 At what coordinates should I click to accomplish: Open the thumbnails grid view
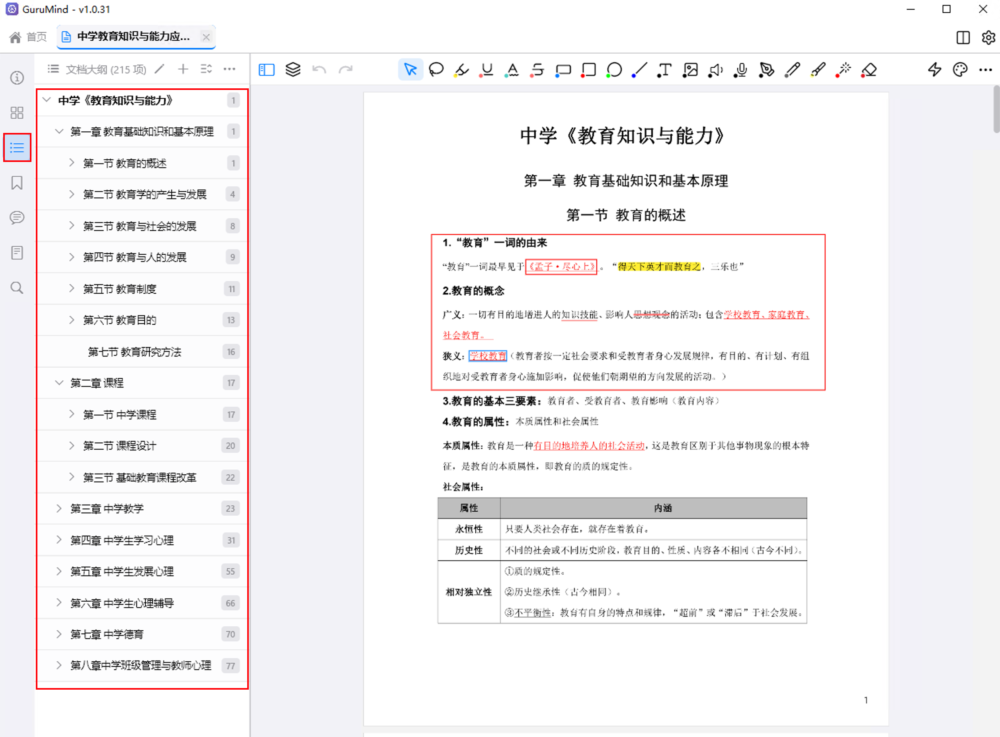17,113
